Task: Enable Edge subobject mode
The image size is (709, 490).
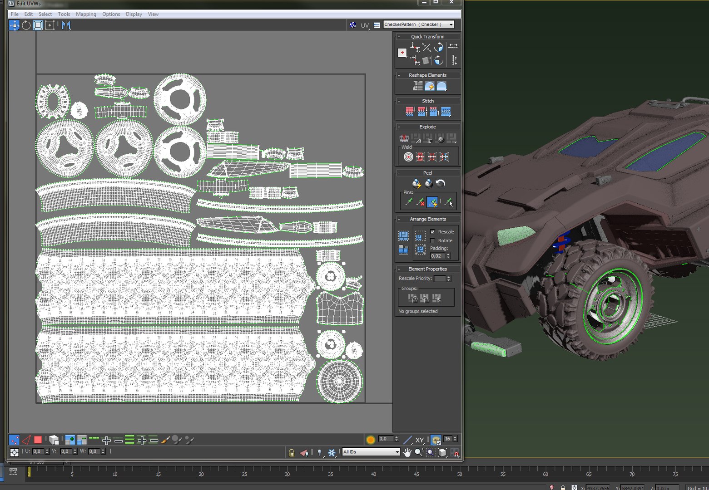Action: [26, 440]
